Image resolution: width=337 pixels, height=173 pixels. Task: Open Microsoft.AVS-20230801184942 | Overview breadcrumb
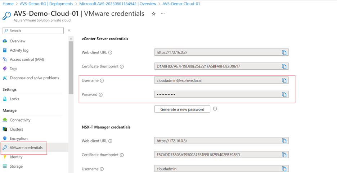tap(118, 4)
